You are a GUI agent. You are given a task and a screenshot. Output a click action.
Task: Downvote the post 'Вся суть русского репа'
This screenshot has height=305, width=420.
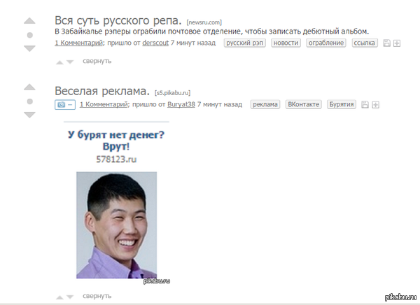(x=29, y=48)
